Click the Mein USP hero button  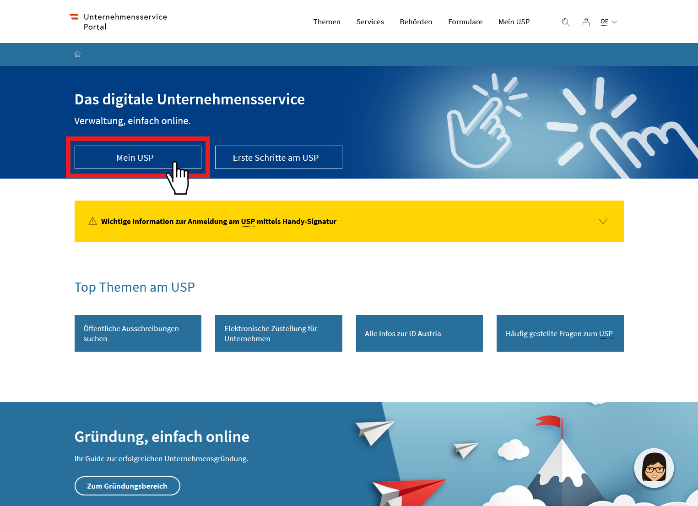pos(138,158)
